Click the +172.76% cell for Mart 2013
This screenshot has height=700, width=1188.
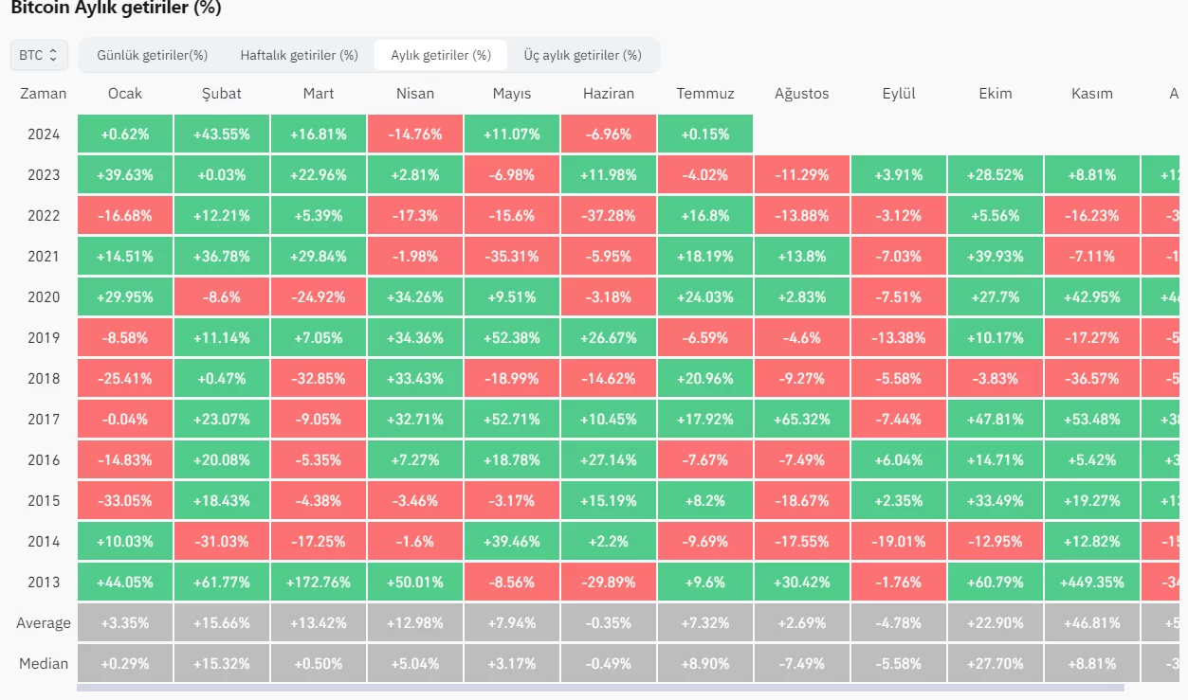coord(319,582)
